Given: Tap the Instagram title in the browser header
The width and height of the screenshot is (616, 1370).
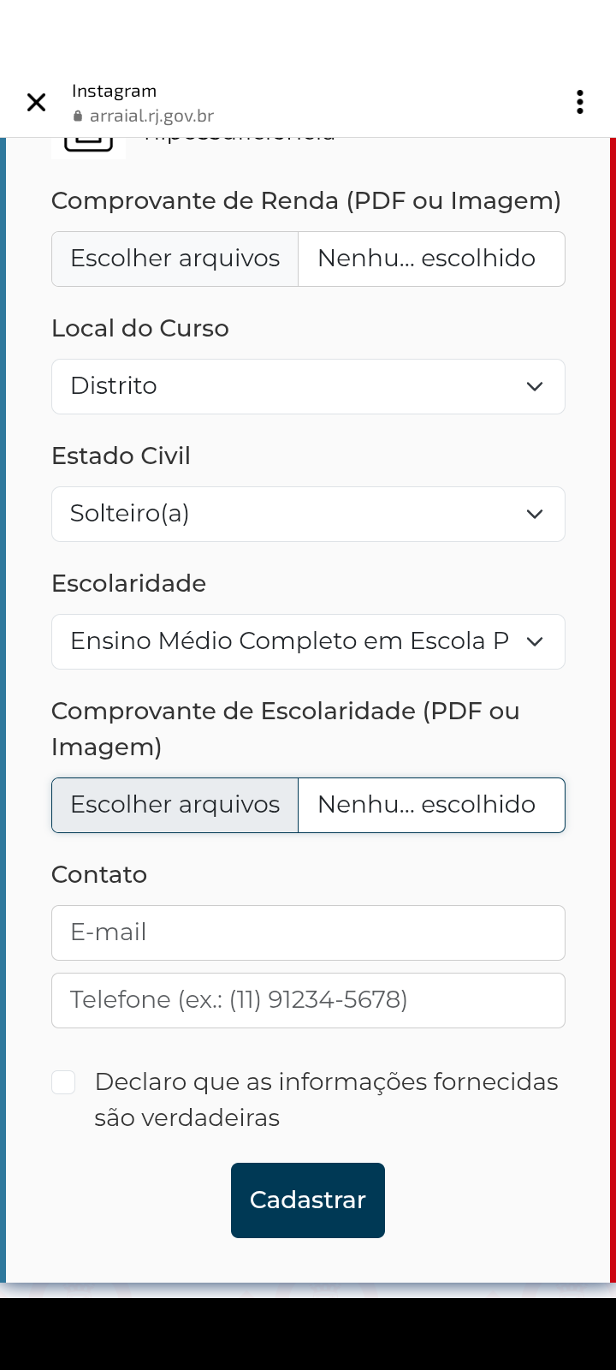Looking at the screenshot, I should pyautogui.click(x=114, y=91).
